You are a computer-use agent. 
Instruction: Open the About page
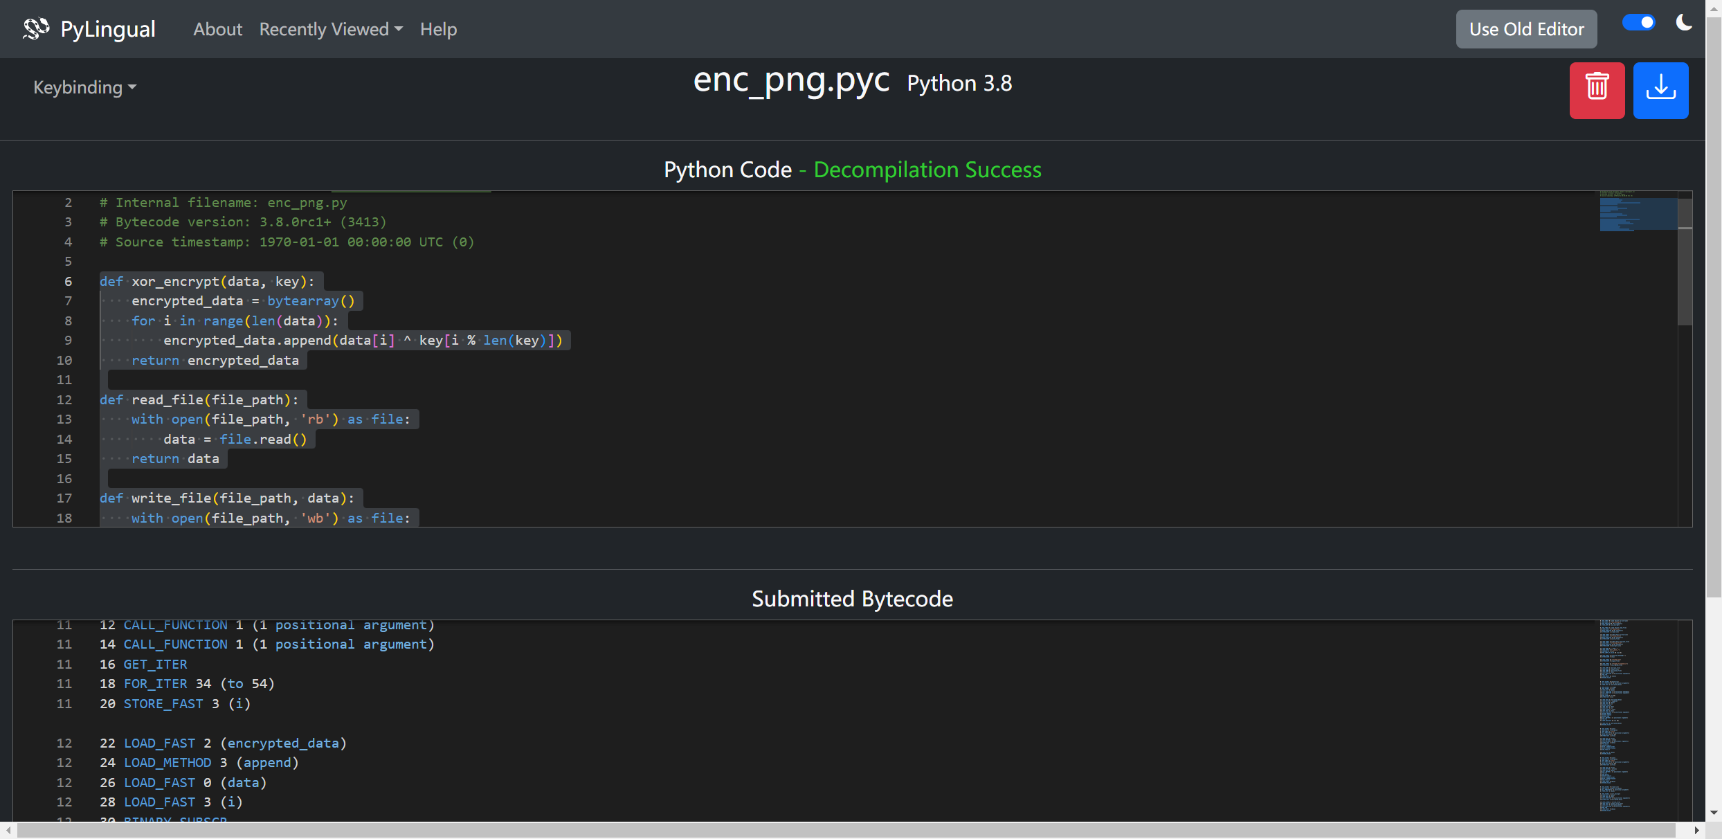(x=217, y=29)
